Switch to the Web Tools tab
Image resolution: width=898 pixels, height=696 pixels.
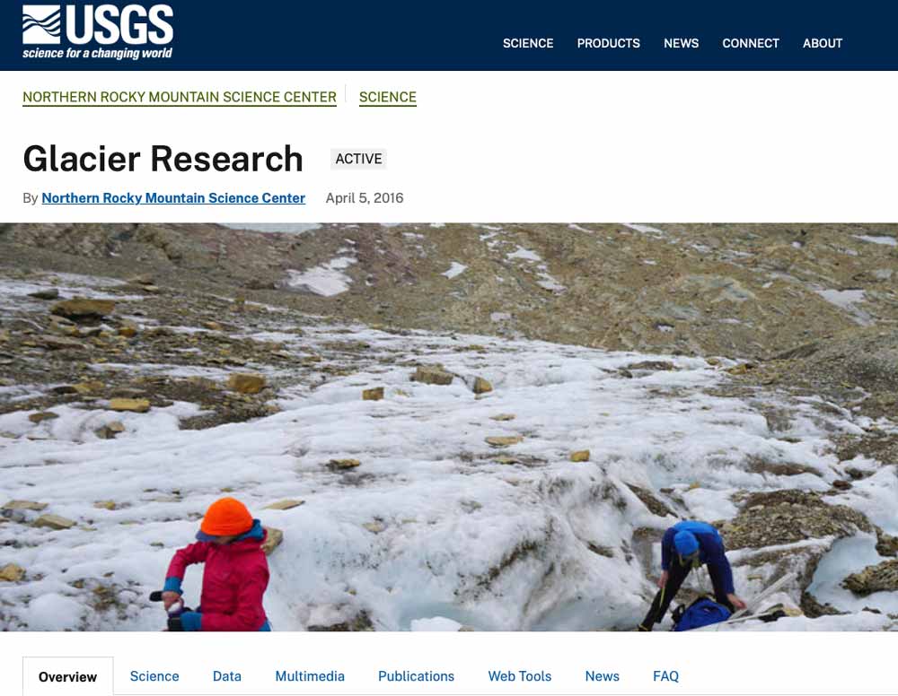tap(519, 676)
